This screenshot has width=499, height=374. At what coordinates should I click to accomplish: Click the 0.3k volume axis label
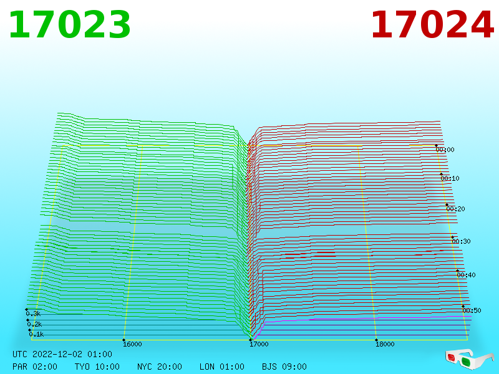click(x=33, y=314)
